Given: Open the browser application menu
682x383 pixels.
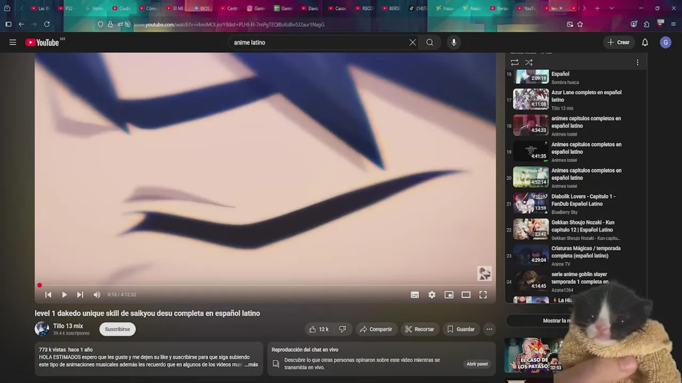Looking at the screenshot, I should coord(674,24).
